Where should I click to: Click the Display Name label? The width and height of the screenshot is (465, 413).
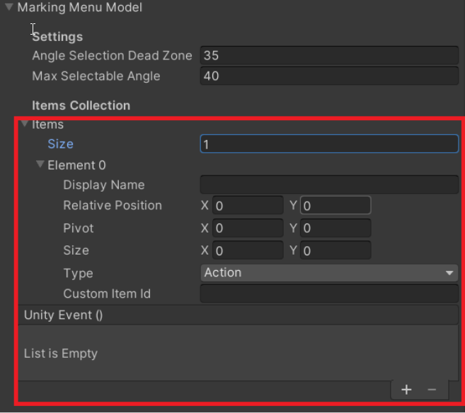point(104,185)
